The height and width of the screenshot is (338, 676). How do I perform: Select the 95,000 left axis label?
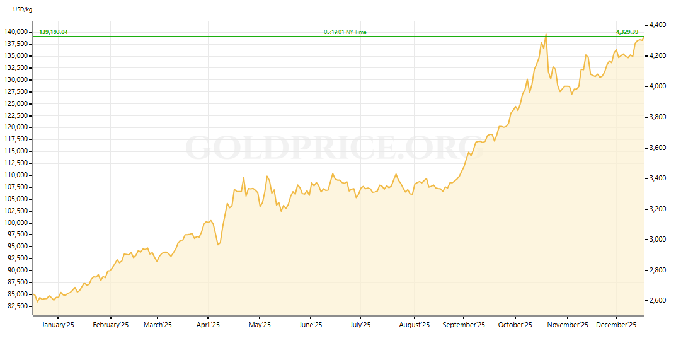pyautogui.click(x=17, y=247)
